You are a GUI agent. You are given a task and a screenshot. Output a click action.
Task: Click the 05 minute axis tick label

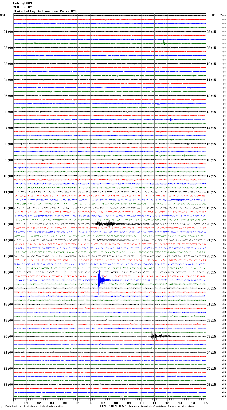pos(77,403)
